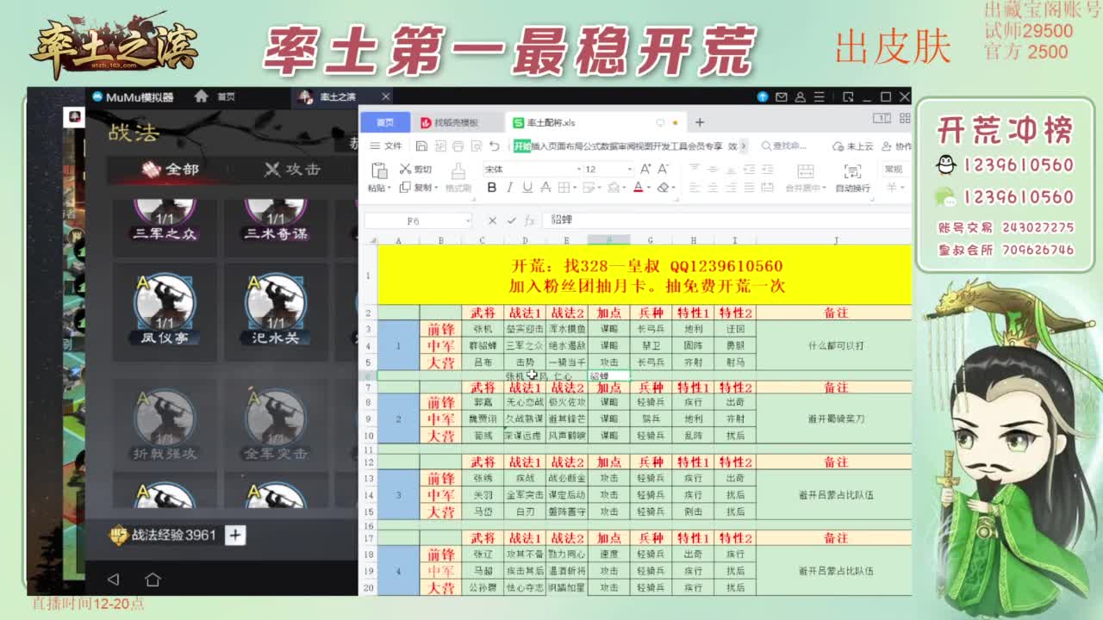Click the MuMu home (首页) house icon
This screenshot has width=1103, height=620.
click(201, 96)
